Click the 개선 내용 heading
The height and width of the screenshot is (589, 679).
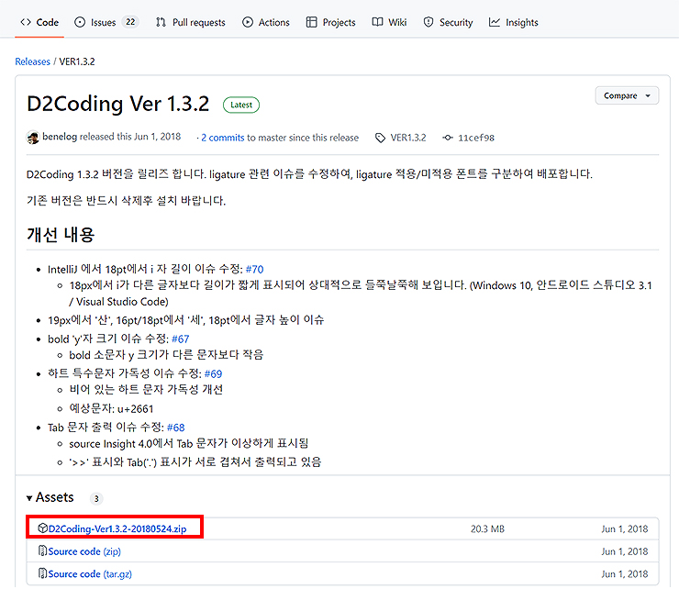point(61,234)
